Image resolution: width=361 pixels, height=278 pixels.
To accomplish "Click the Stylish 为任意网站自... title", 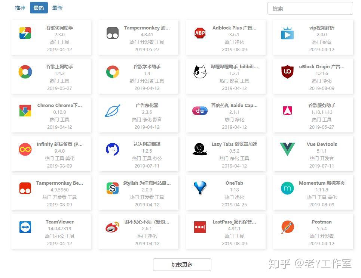I will point(147,183).
